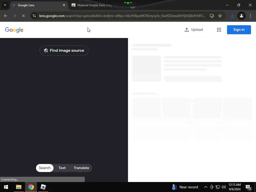Screen dimensions: 256x192
Task: Stop loading the page
Action: pos(23,16)
